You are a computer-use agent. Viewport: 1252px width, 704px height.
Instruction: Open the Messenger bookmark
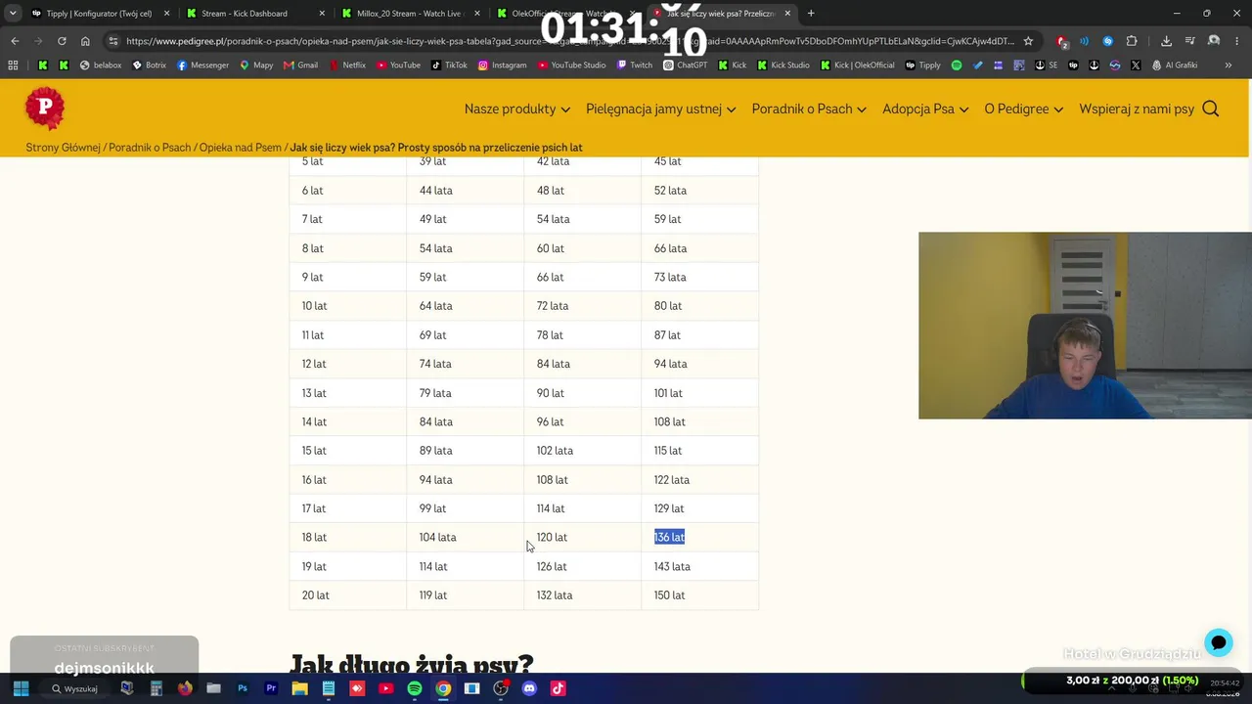coord(203,66)
